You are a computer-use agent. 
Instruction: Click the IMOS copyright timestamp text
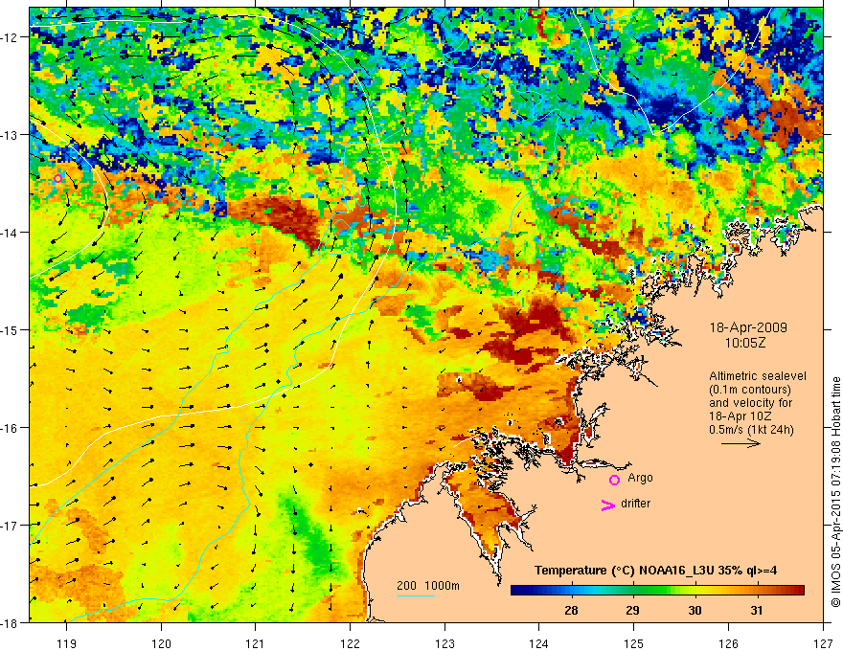point(835,492)
